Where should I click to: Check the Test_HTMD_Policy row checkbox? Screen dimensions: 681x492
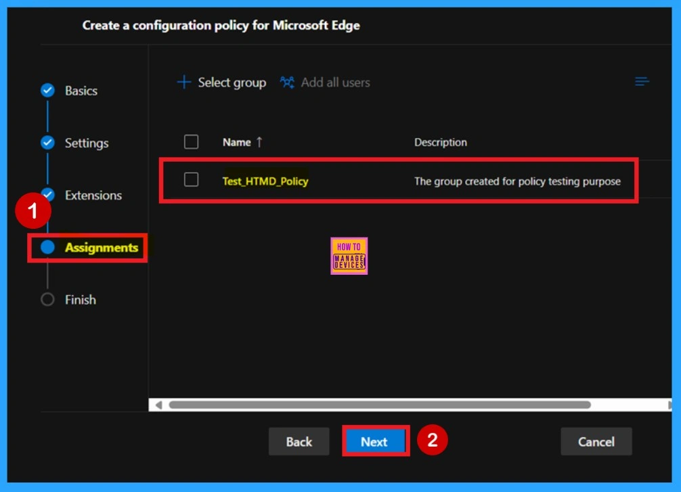(191, 179)
